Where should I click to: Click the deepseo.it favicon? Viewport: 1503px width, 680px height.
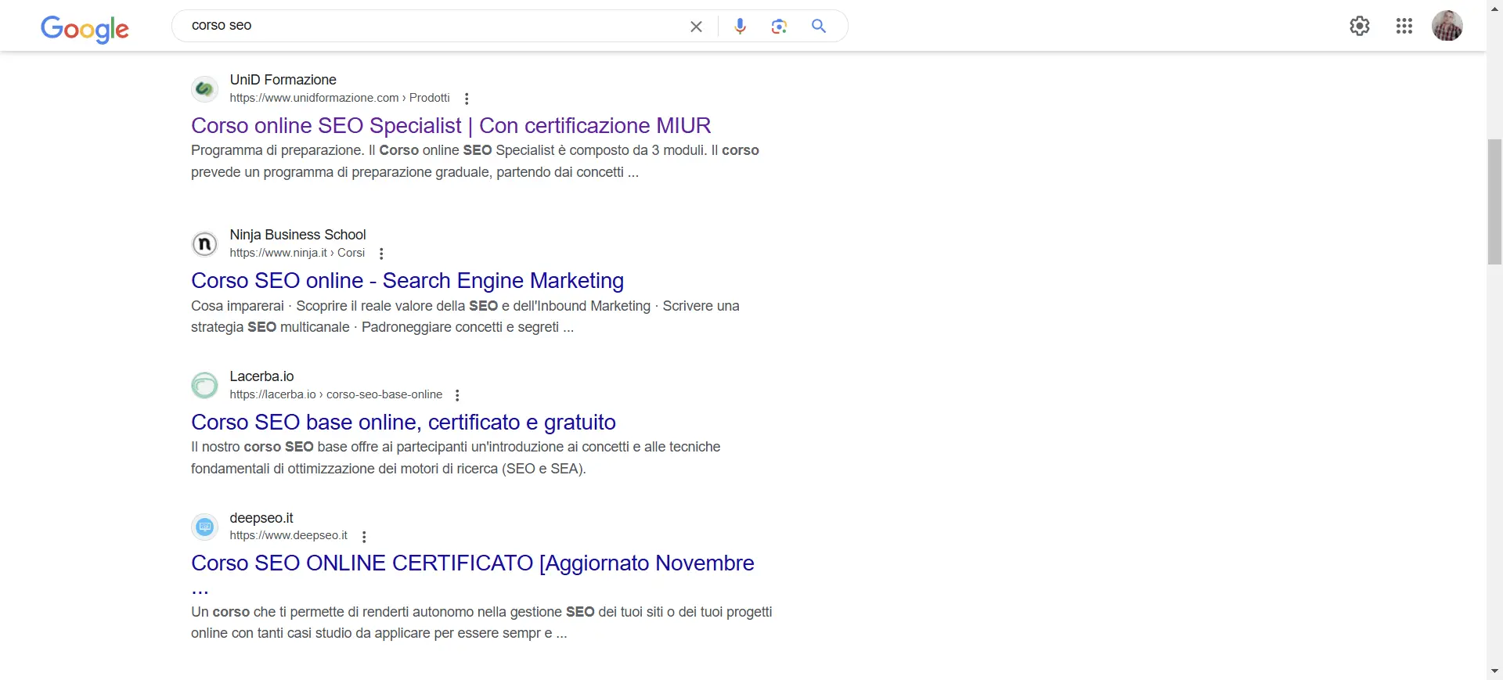(x=205, y=527)
